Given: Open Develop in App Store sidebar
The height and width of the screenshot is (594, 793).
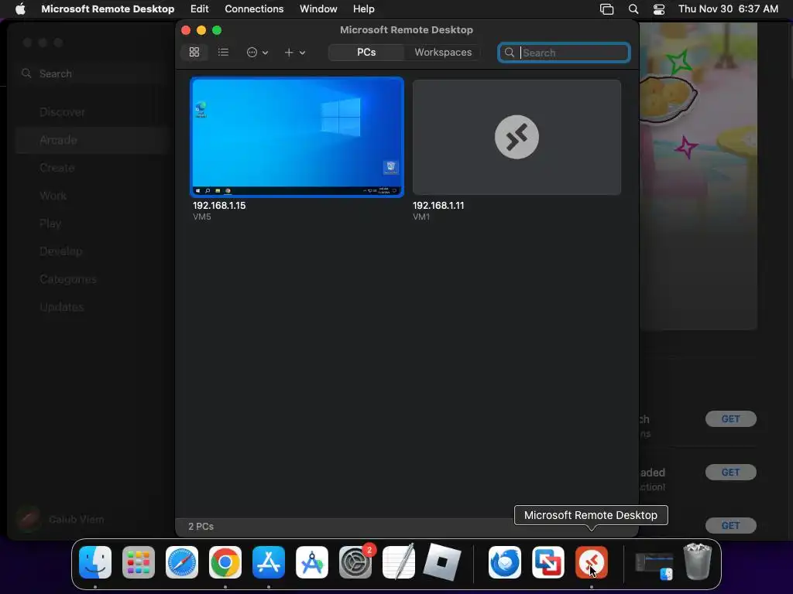Looking at the screenshot, I should 60,251.
